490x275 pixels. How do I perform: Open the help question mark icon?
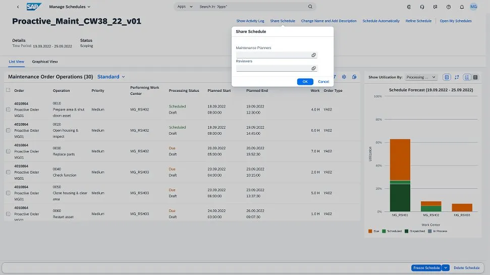(449, 7)
